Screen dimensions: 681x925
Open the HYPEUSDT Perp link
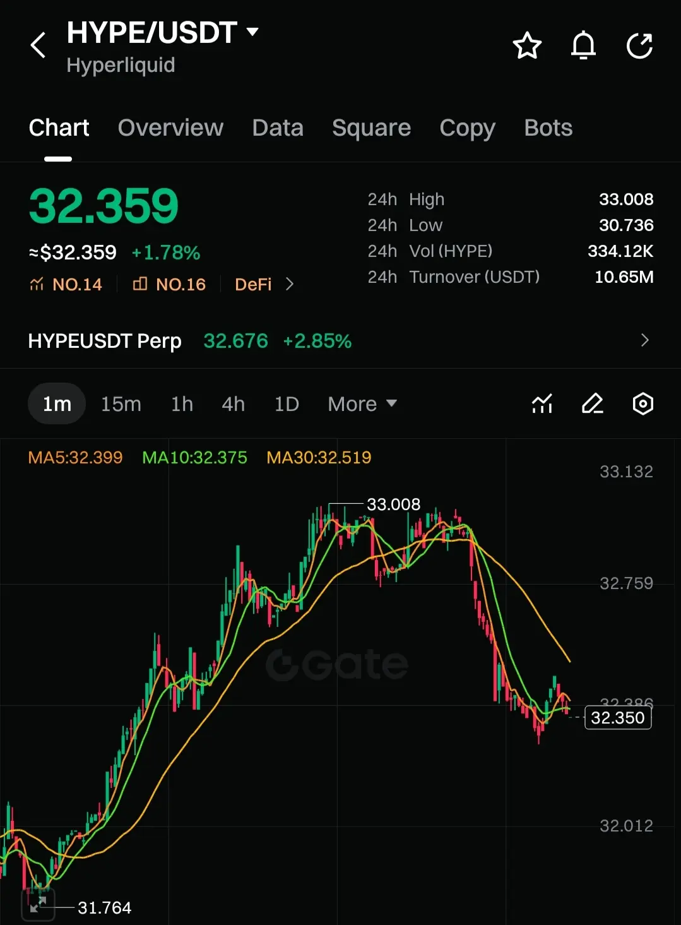coord(105,341)
